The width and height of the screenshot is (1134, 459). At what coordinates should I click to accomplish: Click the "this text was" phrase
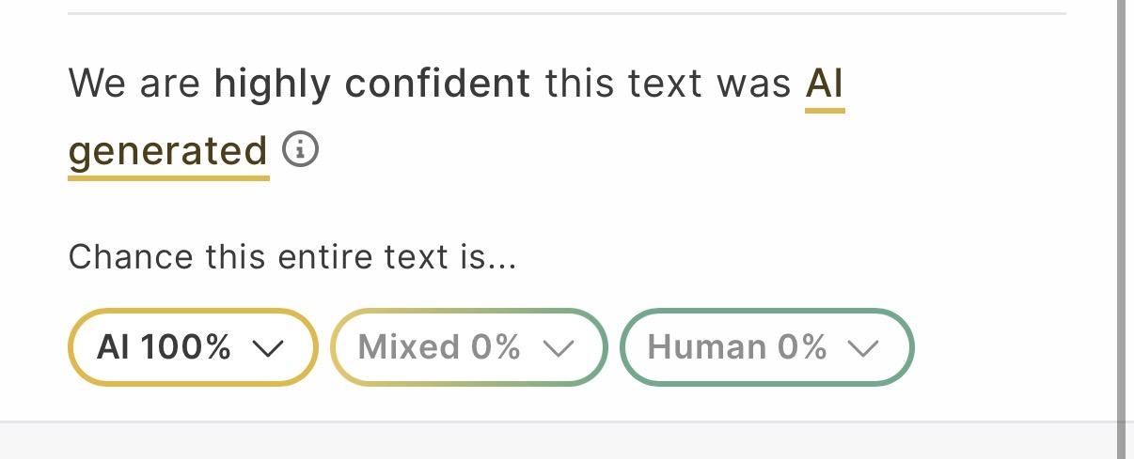[x=669, y=85]
